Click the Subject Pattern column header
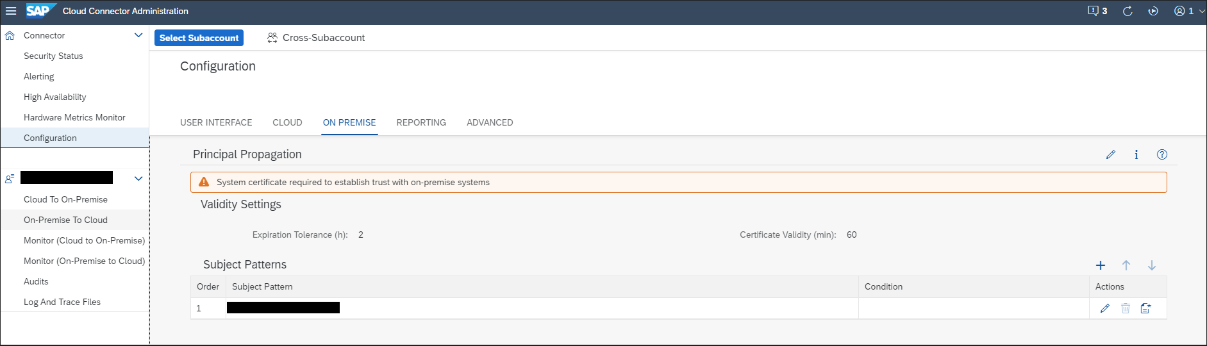 [542, 286]
